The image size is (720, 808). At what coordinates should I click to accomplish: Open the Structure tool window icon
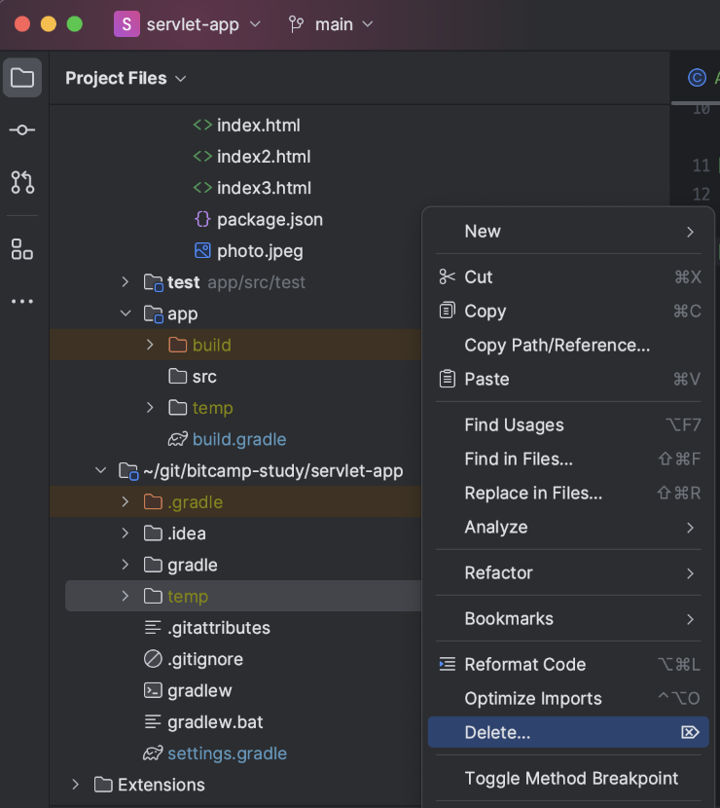click(x=22, y=249)
